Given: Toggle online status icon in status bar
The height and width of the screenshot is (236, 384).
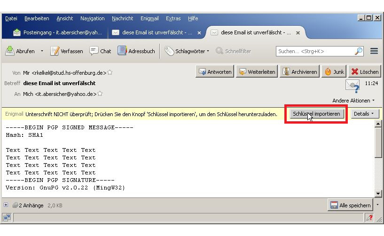Looking at the screenshot, I should (x=7, y=217).
